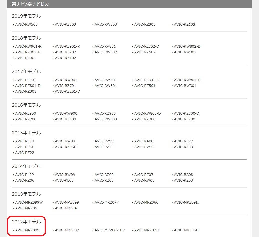Click model AVIC-RL900

(x=26, y=113)
